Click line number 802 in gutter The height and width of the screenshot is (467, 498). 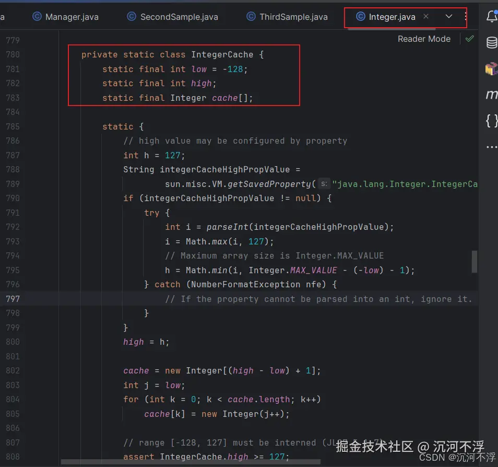13,371
